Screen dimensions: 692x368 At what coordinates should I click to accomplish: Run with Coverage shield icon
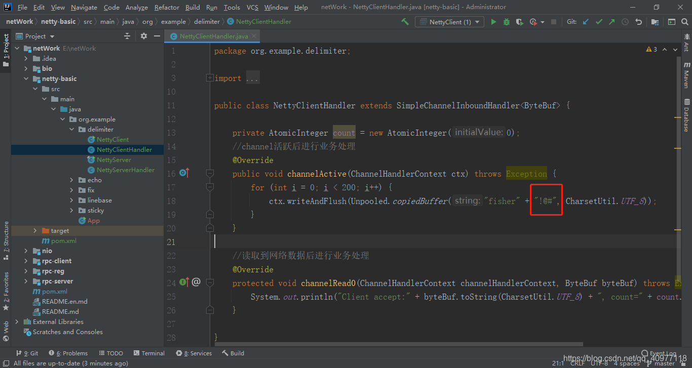pos(520,22)
